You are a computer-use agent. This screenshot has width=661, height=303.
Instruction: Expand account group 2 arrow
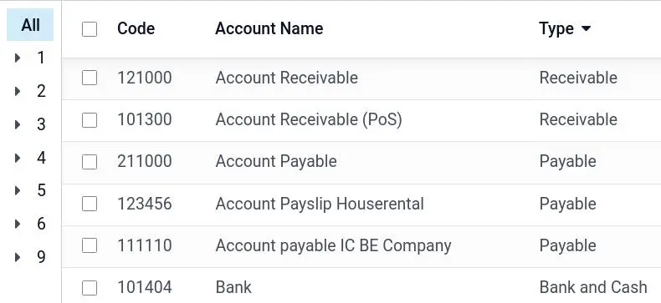(x=18, y=91)
